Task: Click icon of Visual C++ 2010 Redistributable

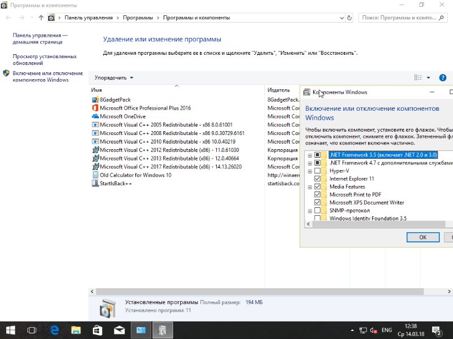Action: tap(95, 142)
